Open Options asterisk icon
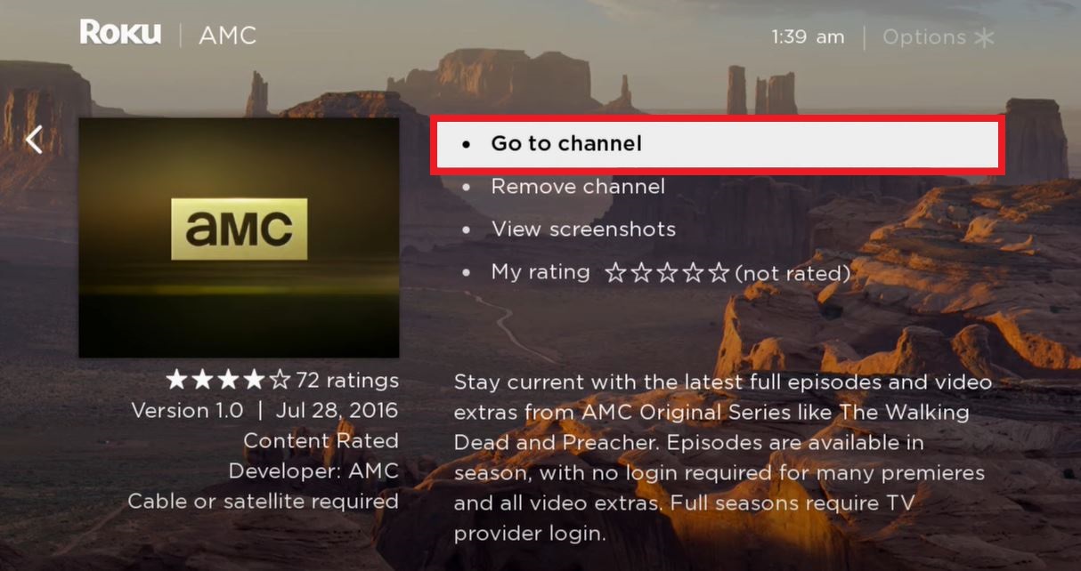This screenshot has height=571, width=1081. tap(984, 37)
